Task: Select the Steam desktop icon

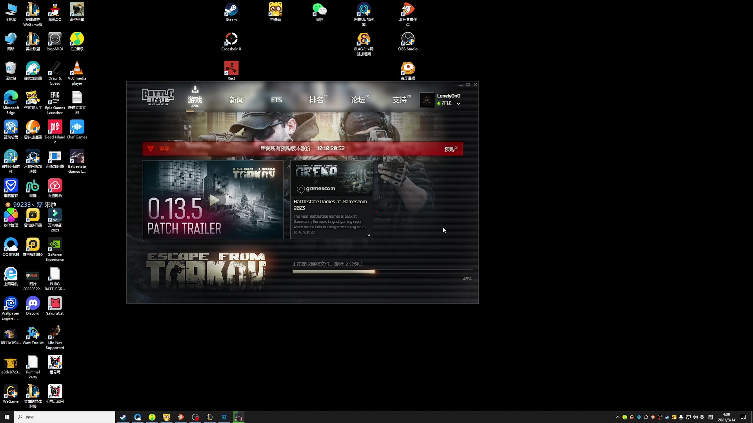Action: tap(231, 12)
